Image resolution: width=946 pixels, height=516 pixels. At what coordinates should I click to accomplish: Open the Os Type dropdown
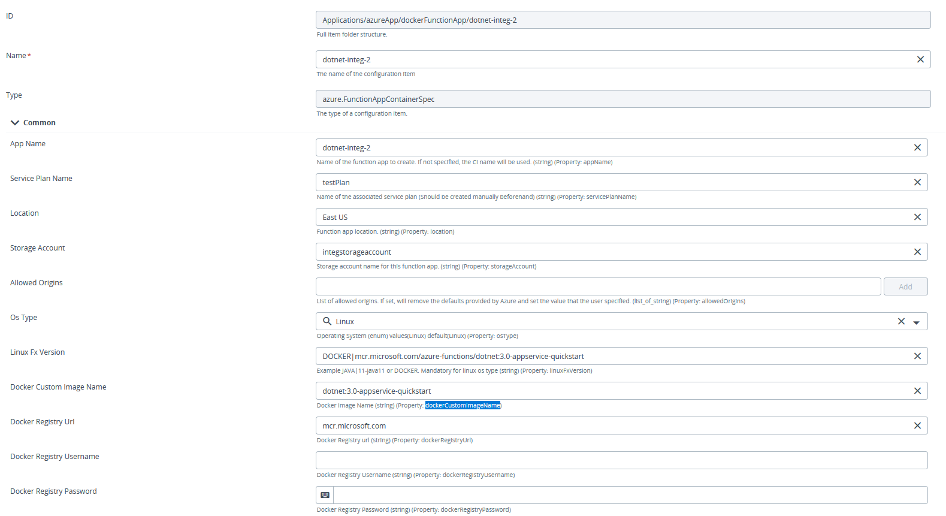coord(916,321)
